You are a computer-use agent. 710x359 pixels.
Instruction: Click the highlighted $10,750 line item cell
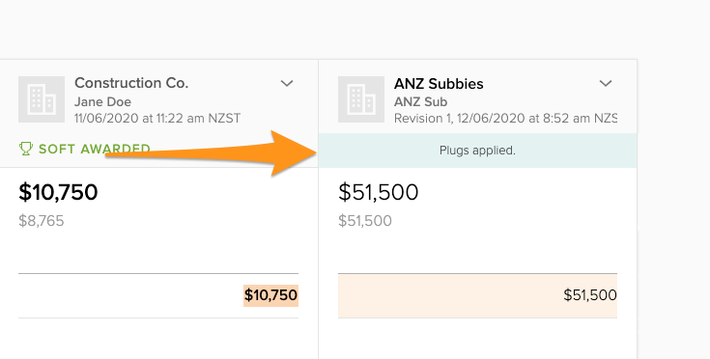pyautogui.click(x=270, y=295)
